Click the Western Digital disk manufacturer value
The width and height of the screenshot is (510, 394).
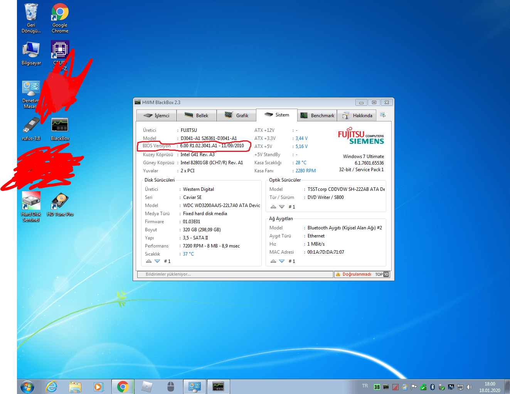pos(199,189)
